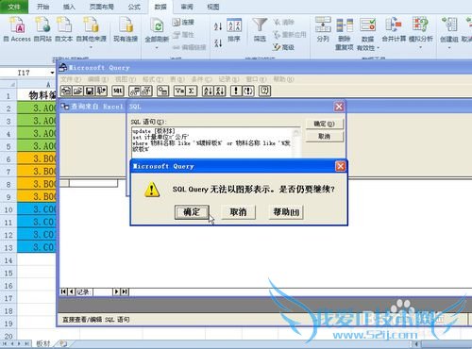Go to first record navigation button
This screenshot has width=472, height=349.
tap(63, 291)
